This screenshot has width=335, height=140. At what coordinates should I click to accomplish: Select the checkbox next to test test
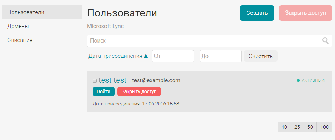(x=95, y=81)
